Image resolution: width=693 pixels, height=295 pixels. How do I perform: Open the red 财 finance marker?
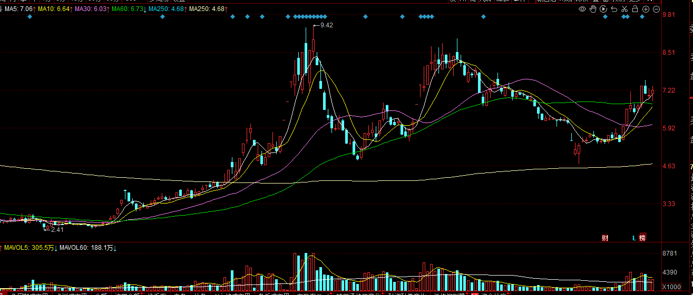point(605,238)
